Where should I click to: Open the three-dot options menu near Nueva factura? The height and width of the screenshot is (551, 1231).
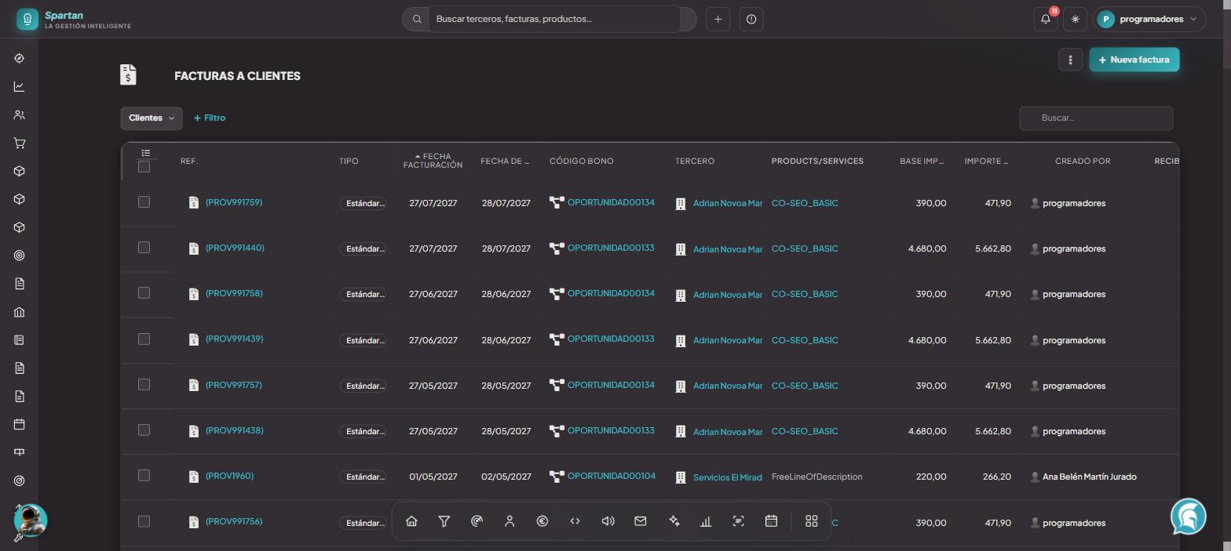click(1070, 60)
